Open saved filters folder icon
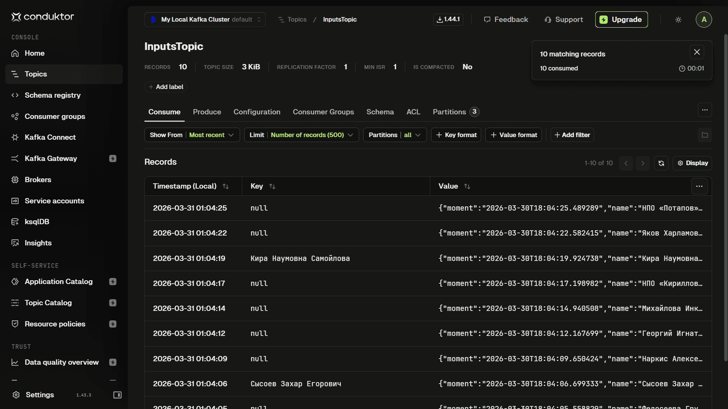Image resolution: width=728 pixels, height=409 pixels. pyautogui.click(x=704, y=135)
